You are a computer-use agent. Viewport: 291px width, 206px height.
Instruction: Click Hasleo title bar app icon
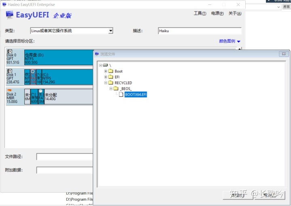click(x=4, y=4)
